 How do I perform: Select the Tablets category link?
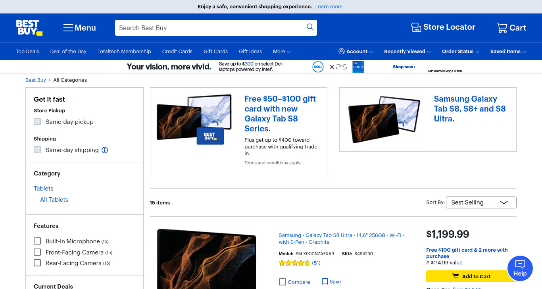click(x=43, y=189)
